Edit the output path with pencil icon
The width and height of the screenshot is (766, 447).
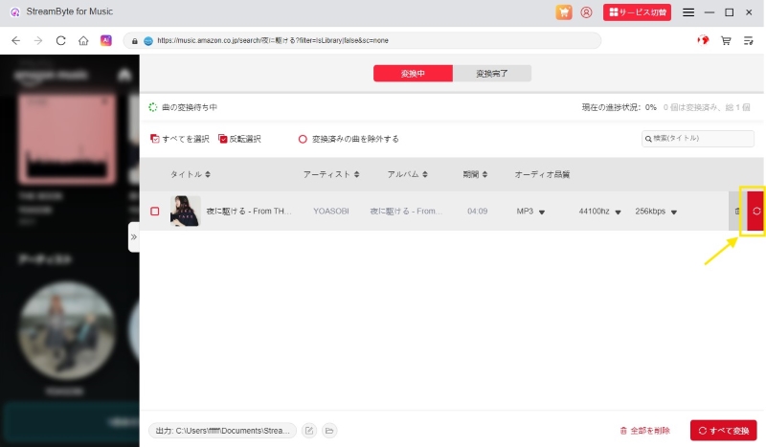(x=308, y=431)
